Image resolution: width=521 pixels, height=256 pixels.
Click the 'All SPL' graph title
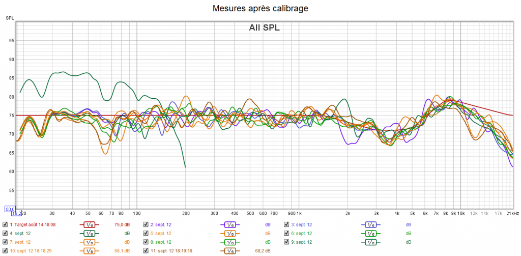[x=264, y=28]
